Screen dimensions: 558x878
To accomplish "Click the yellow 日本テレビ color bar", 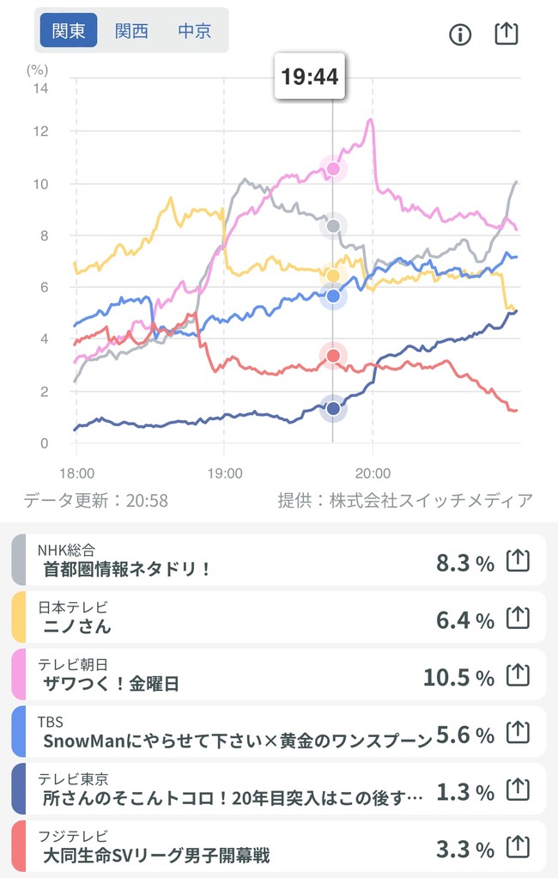I will (19, 617).
